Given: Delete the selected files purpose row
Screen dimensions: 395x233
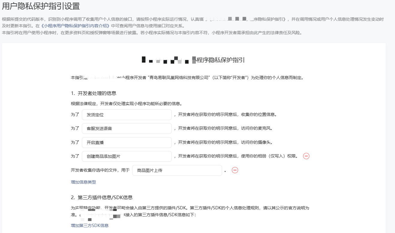Looking at the screenshot, I should tap(235, 170).
